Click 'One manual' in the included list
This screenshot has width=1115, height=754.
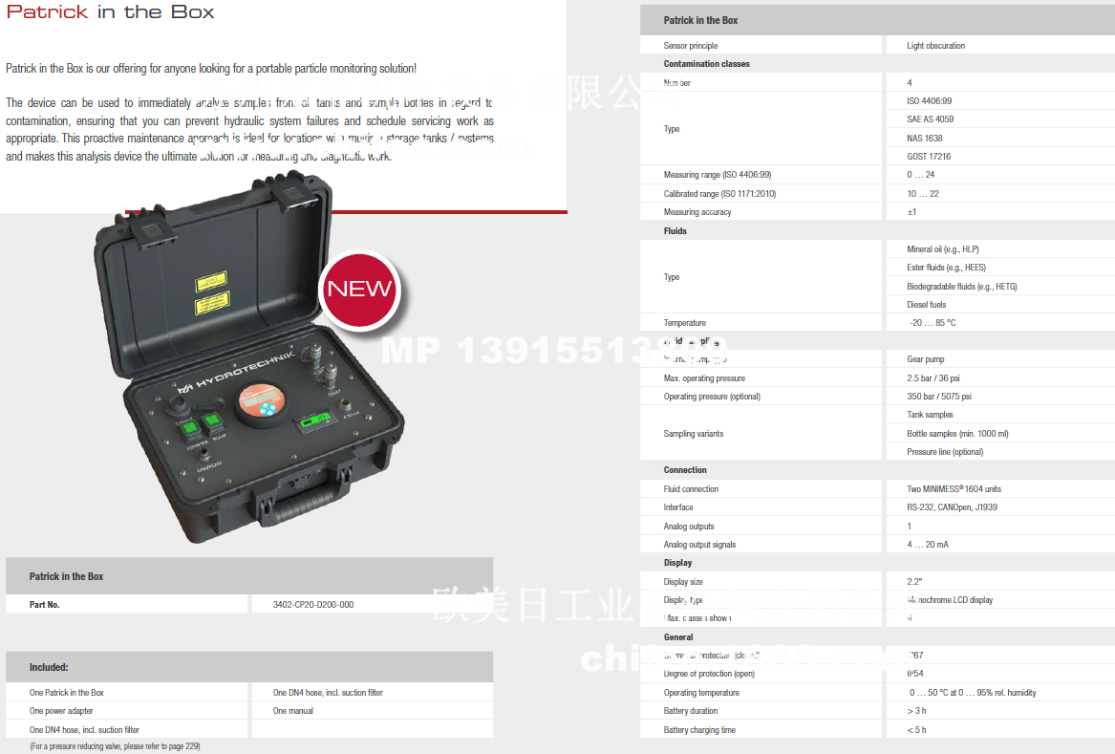(x=293, y=711)
